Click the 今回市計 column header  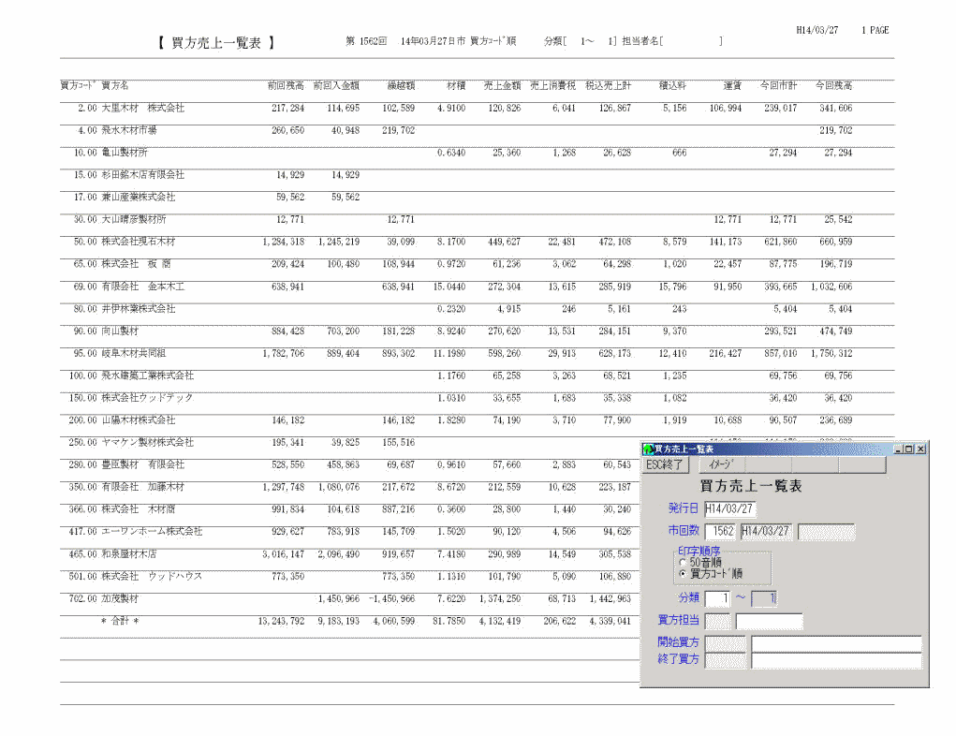coord(779,85)
